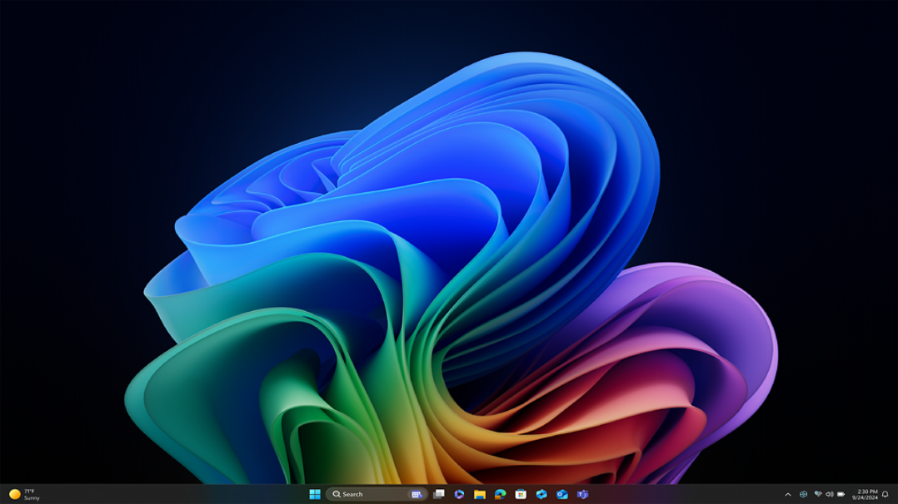
Task: Open Task View from the taskbar
Action: pyautogui.click(x=439, y=494)
